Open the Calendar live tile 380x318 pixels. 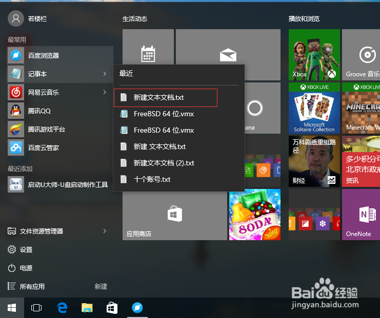coord(148,47)
